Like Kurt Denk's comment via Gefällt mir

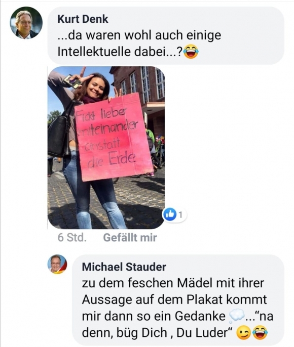click(130, 238)
